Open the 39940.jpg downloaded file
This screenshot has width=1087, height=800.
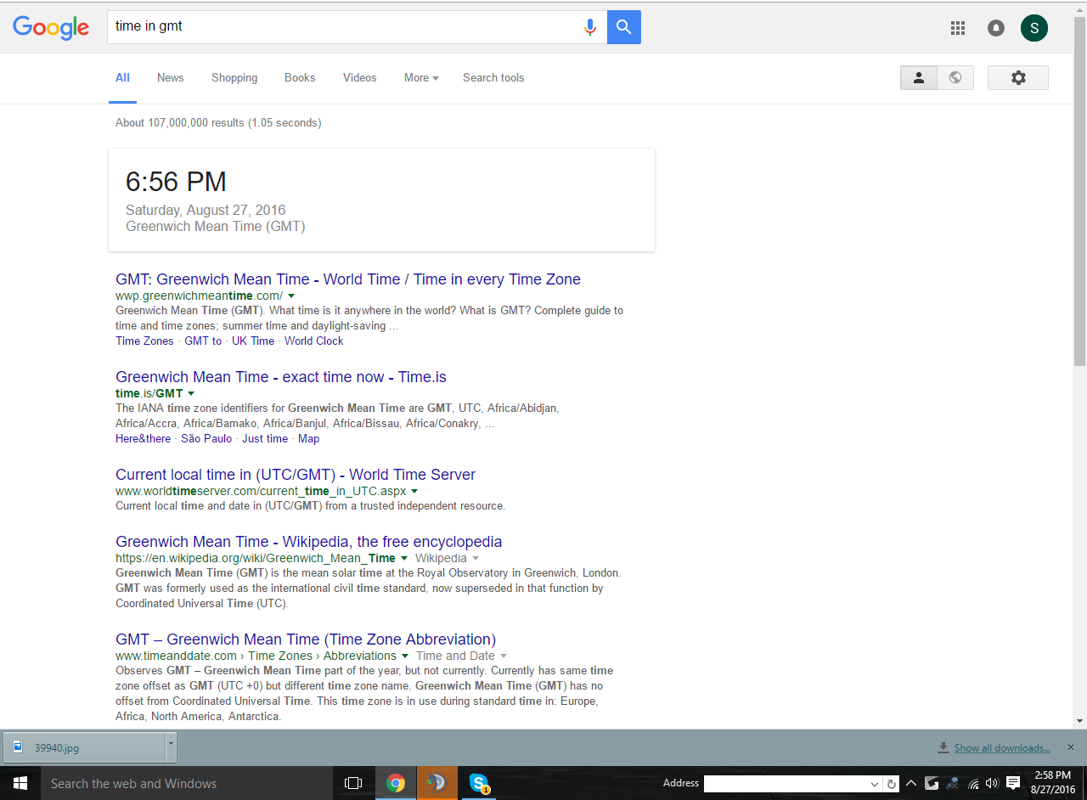click(85, 747)
